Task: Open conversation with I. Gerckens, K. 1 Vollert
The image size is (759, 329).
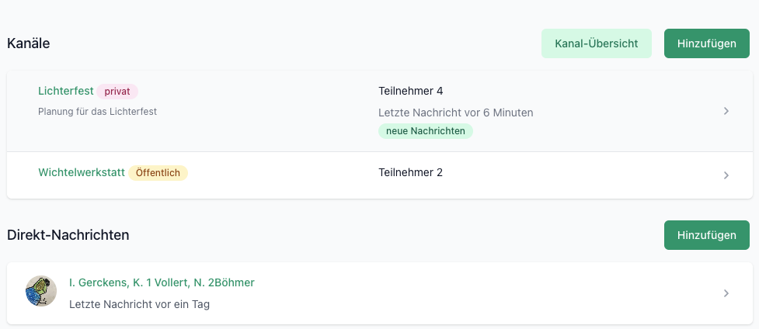Action: (x=162, y=282)
